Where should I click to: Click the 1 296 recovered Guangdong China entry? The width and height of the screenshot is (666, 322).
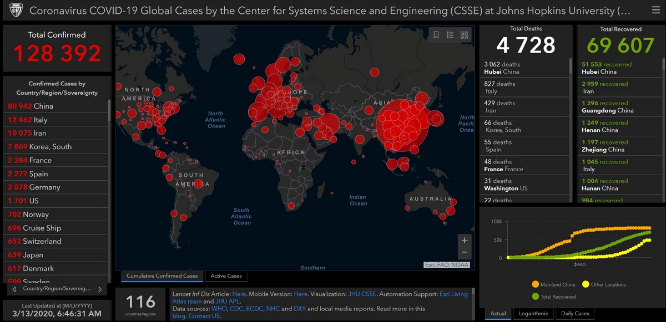(x=620, y=106)
